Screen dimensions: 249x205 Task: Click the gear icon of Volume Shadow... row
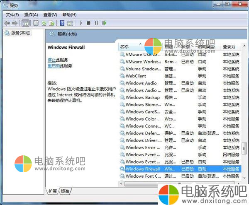[x=122, y=69]
